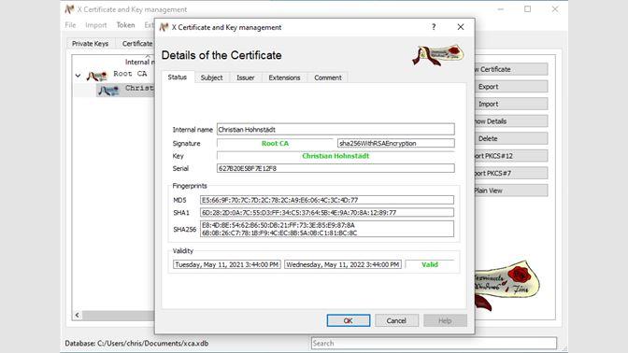Click the left arrow of horizontal scrollbar

click(78, 316)
